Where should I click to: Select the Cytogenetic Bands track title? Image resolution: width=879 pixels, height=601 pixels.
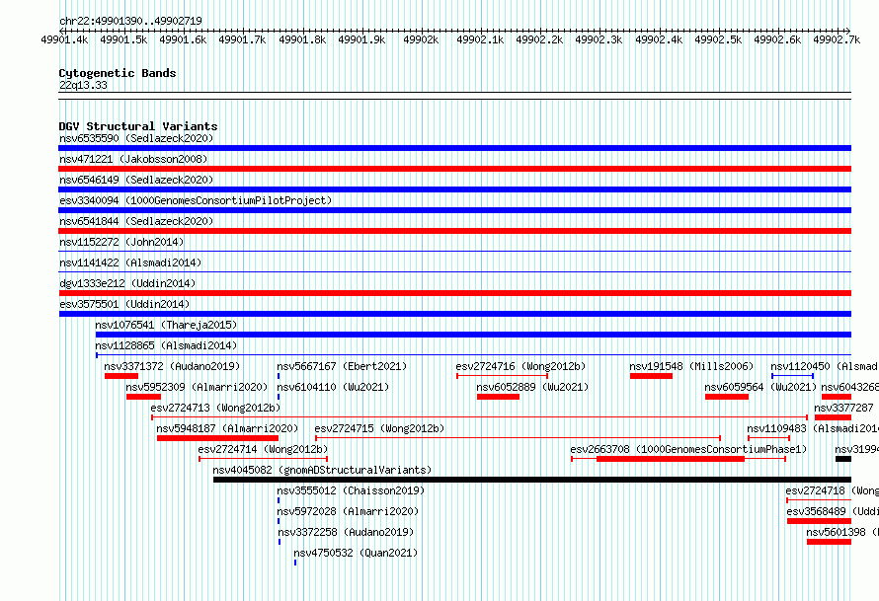(x=118, y=73)
